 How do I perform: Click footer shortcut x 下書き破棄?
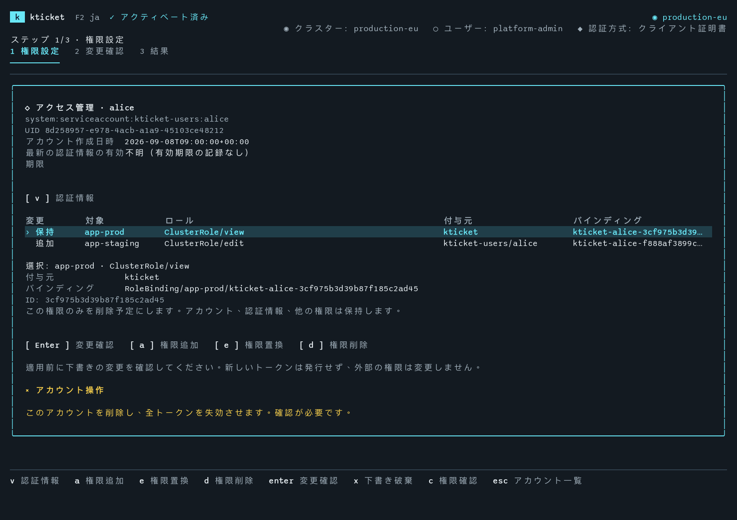(383, 481)
